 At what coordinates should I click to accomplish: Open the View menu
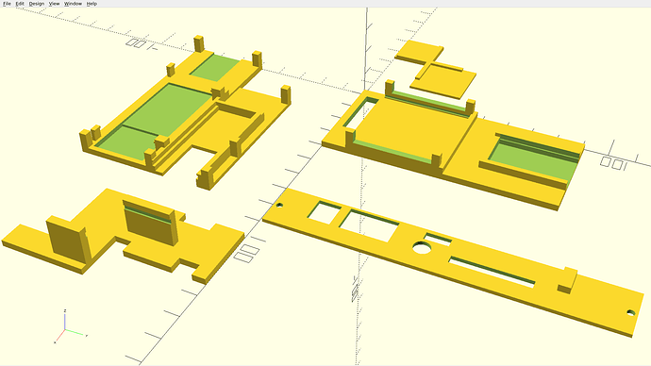pyautogui.click(x=54, y=4)
